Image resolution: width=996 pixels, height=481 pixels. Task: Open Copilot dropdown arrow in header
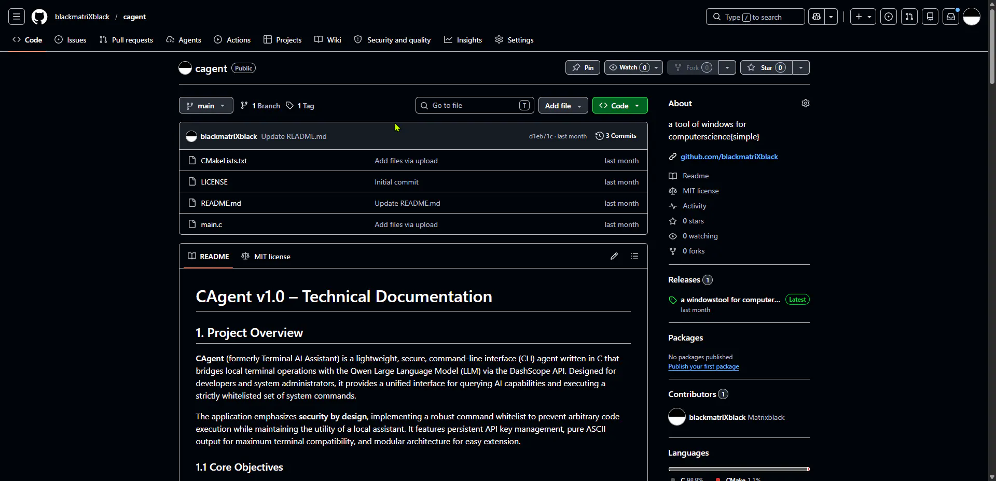point(831,17)
